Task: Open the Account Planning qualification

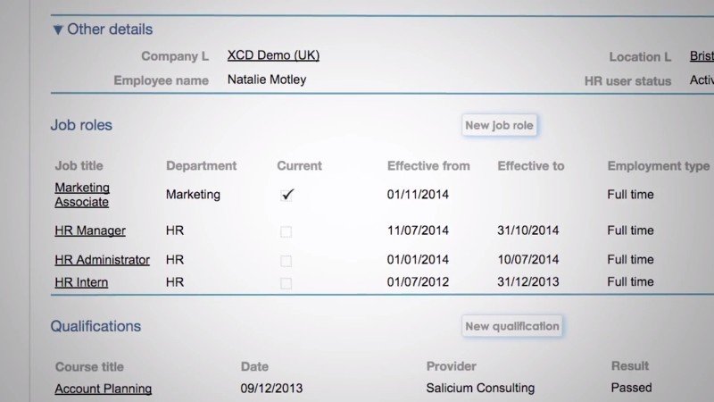Action: tap(104, 389)
